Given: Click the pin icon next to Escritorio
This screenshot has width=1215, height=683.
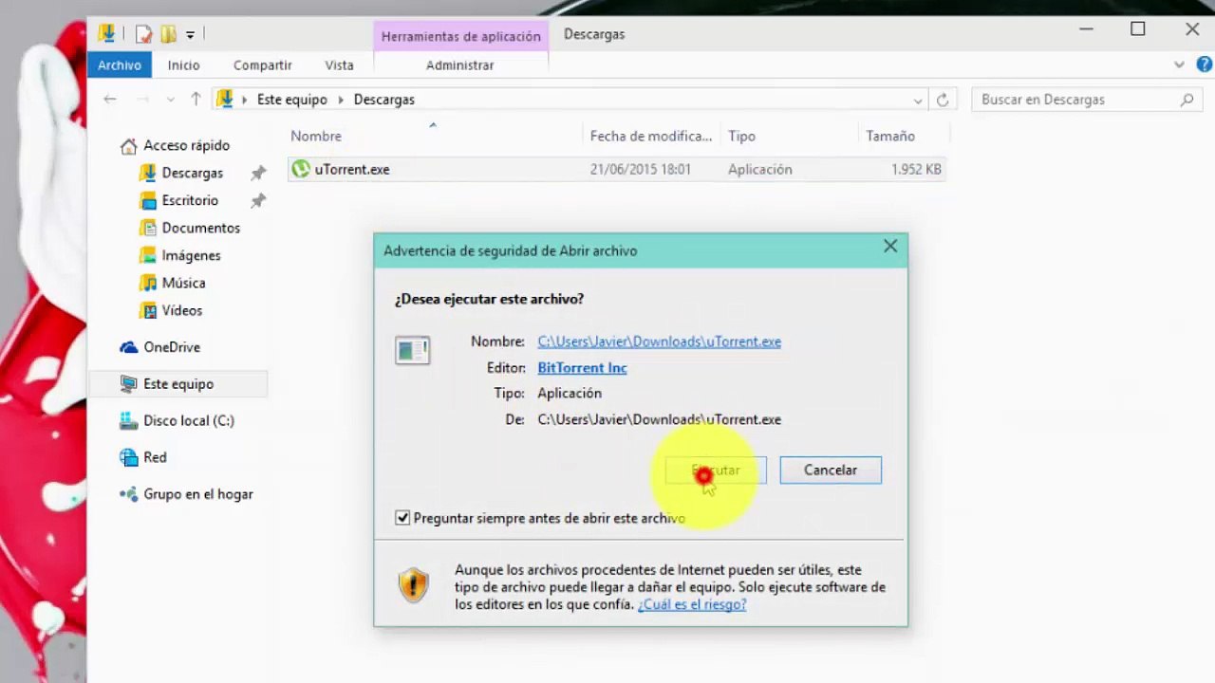Looking at the screenshot, I should pos(258,201).
